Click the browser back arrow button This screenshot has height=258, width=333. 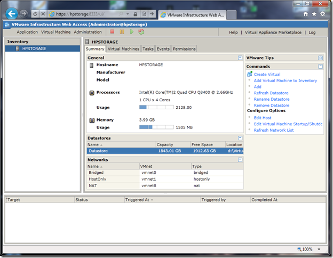pyautogui.click(x=11, y=14)
